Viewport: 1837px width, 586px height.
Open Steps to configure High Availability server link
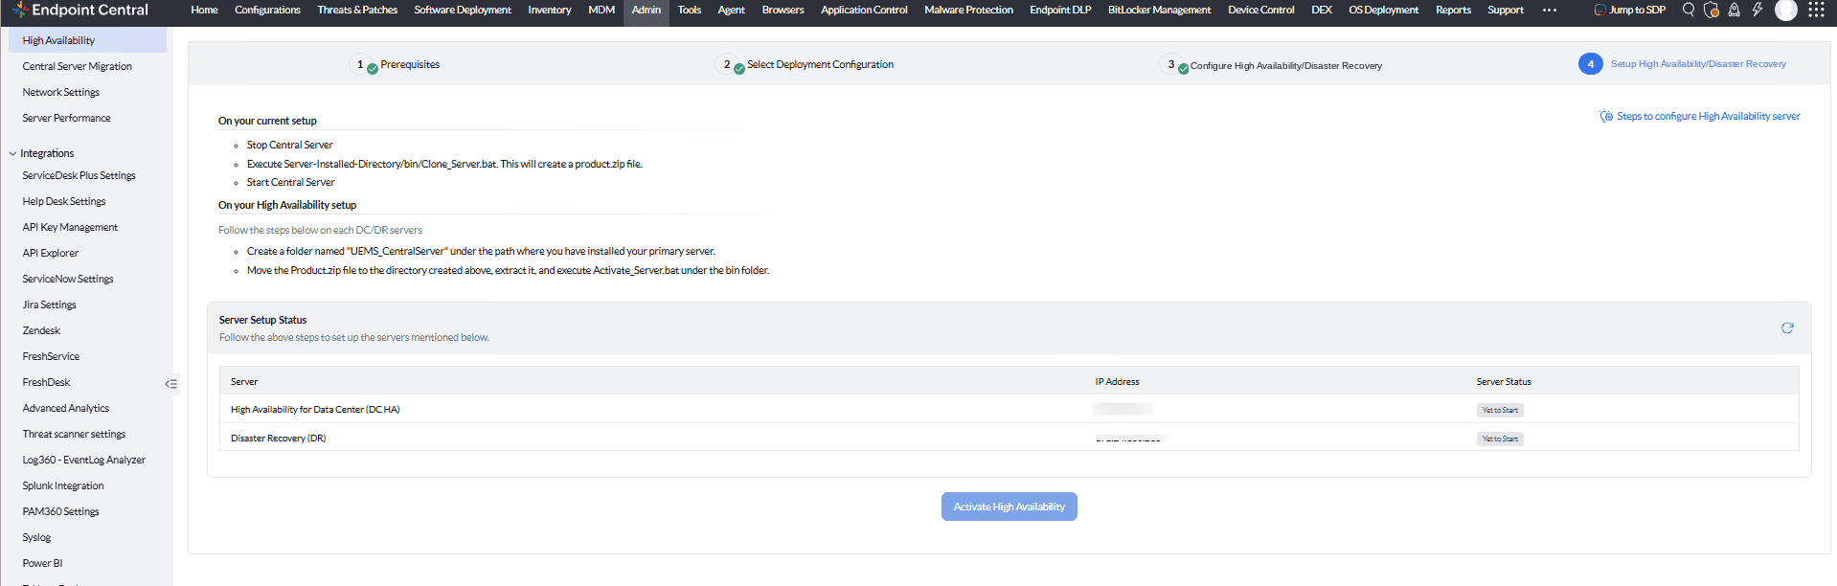(x=1709, y=117)
